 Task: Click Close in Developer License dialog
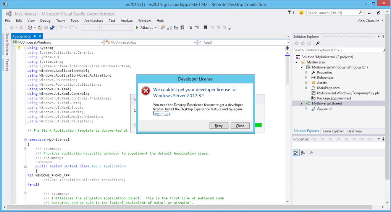pos(240,126)
